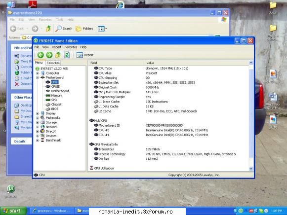Viewport: 287px width, 215px height.
Task: Click the Search button in the Explorer window
Action: point(64,29)
